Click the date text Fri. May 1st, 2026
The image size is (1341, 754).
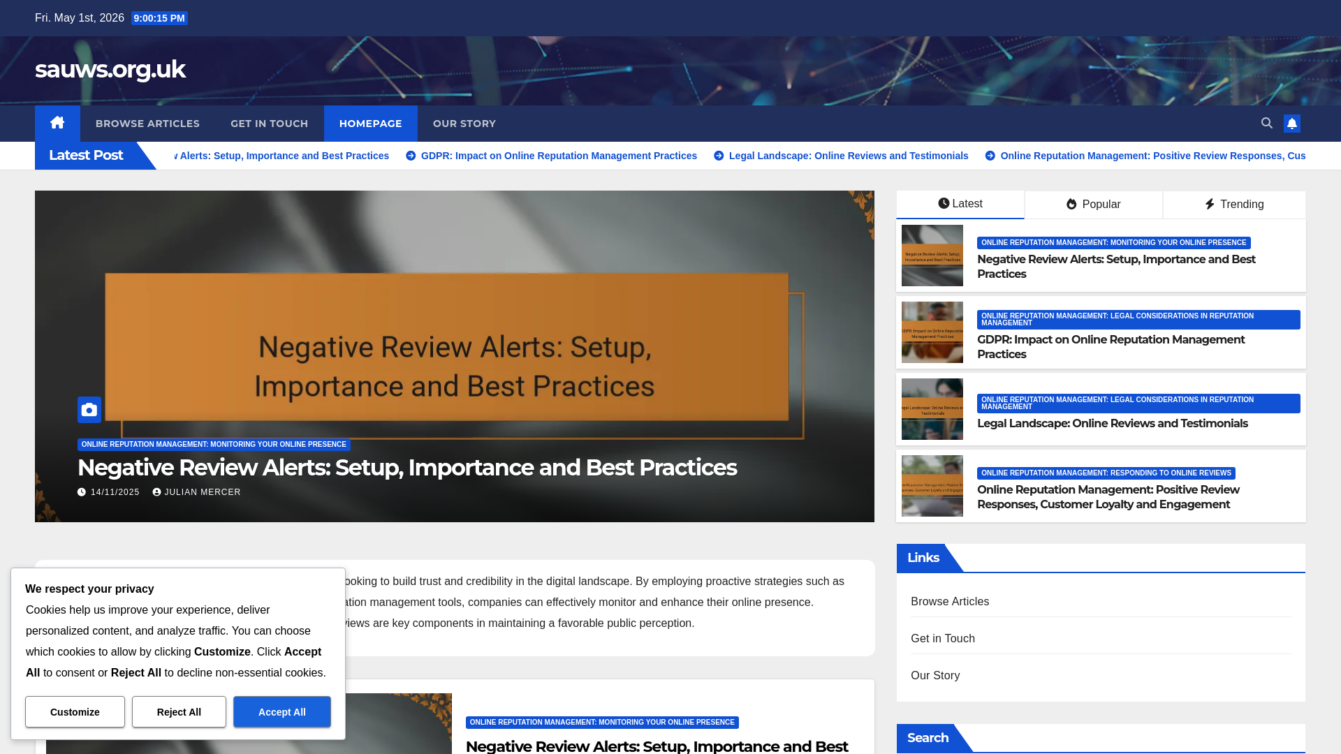pyautogui.click(x=80, y=18)
